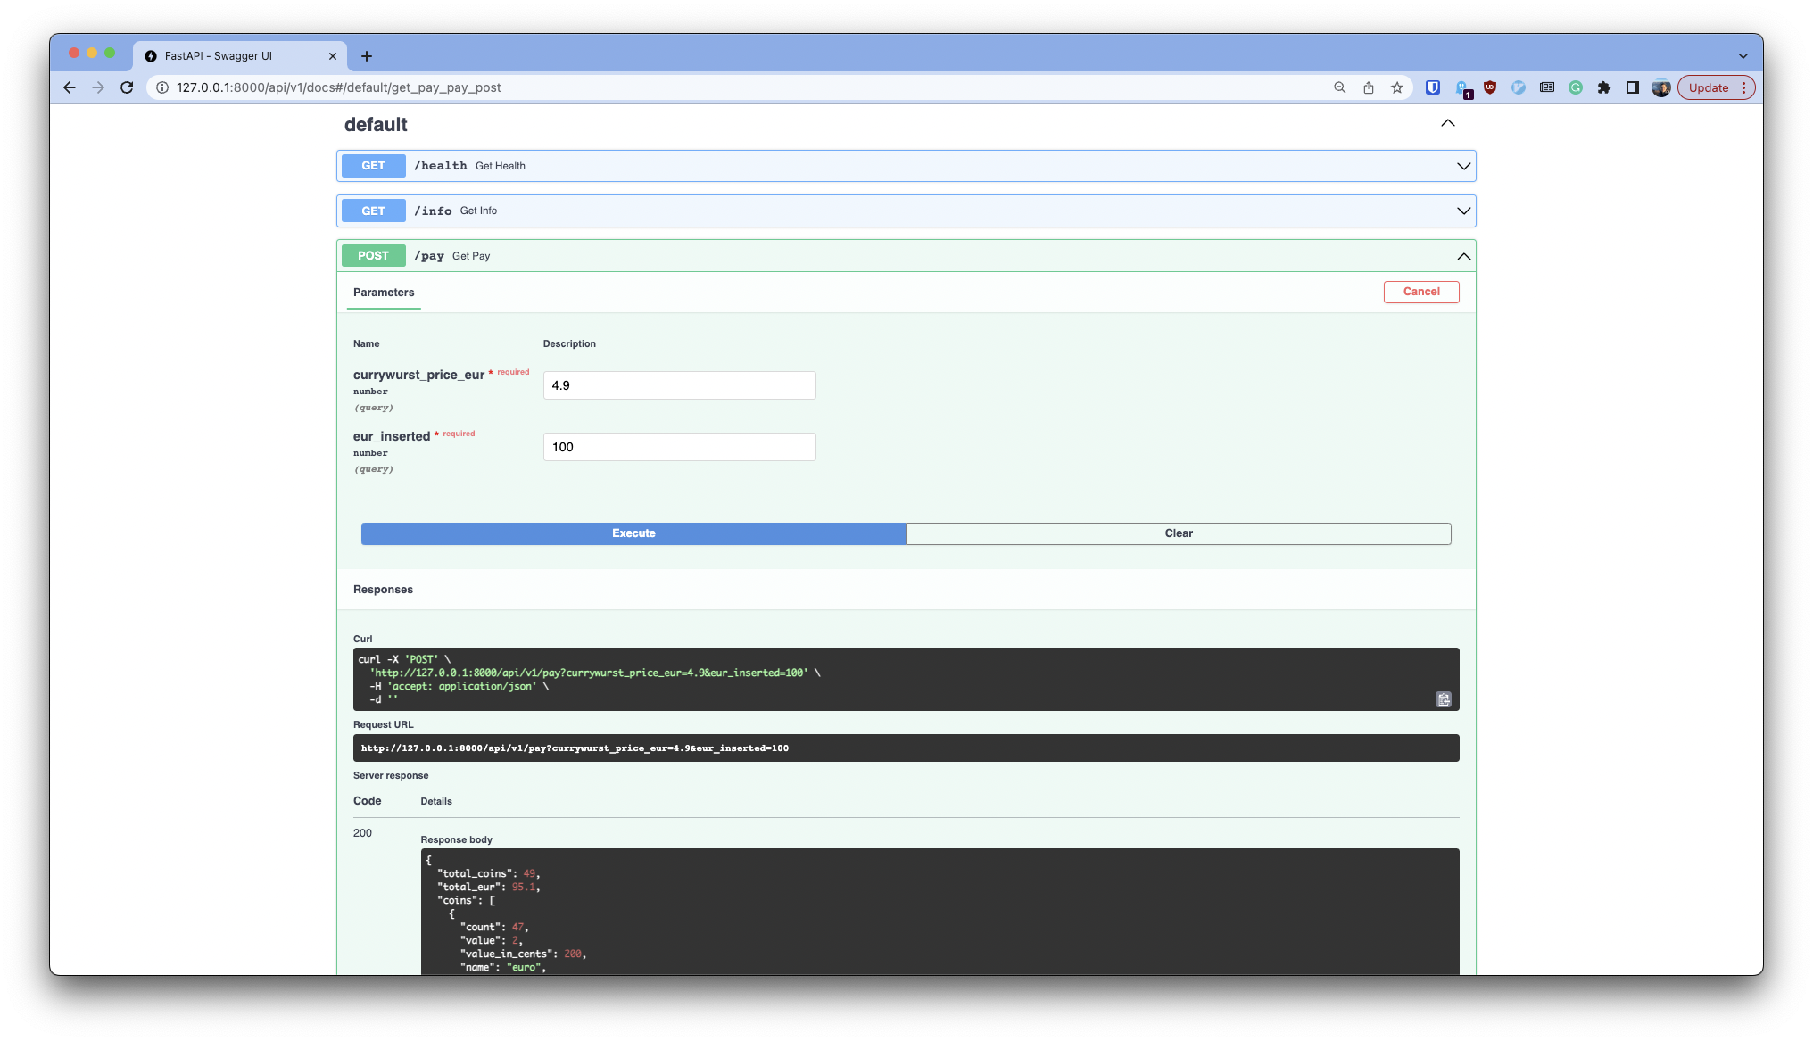Viewport: 1813px width, 1041px height.
Task: Click the GET badge for /info
Action: pos(373,211)
